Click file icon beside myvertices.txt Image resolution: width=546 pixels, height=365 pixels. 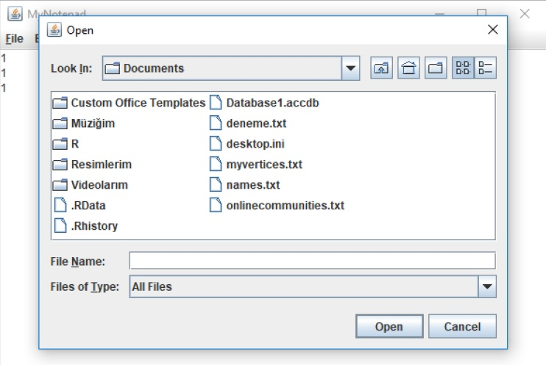click(216, 164)
